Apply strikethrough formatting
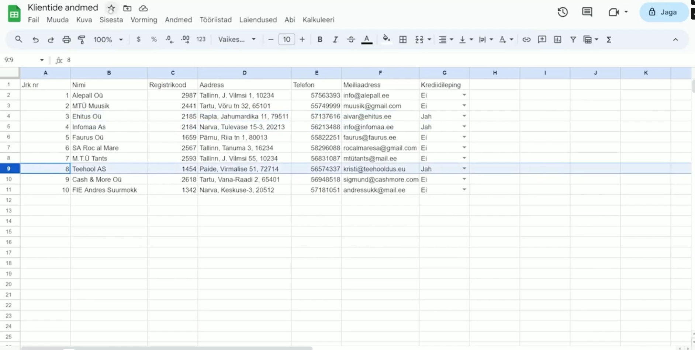The height and width of the screenshot is (350, 695). click(x=351, y=39)
